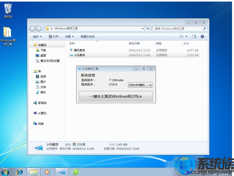Click 新建文件夹 in the toolbar
This screenshot has height=176, width=234.
[88, 36]
